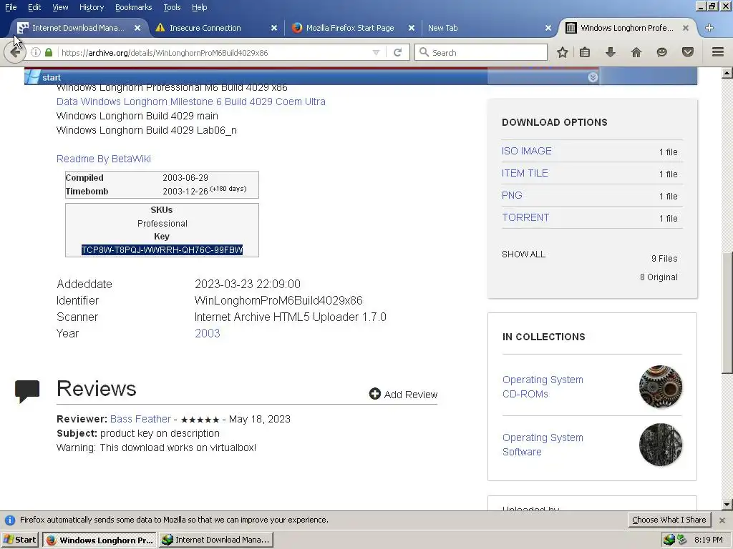
Task: Open Operating System CD-ROMs gear thumbnail
Action: tap(661, 387)
